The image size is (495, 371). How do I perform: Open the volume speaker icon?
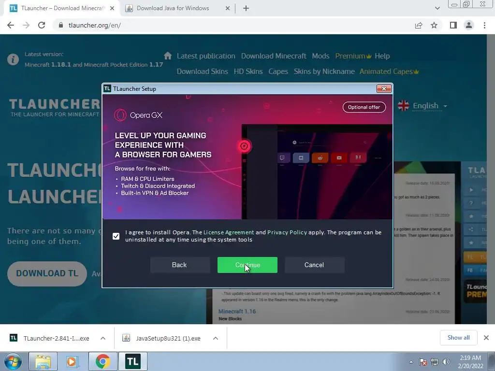tap(446, 362)
